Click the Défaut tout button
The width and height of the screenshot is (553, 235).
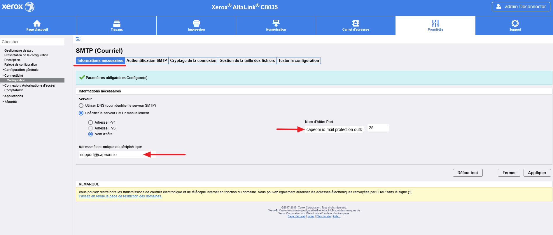pyautogui.click(x=468, y=173)
